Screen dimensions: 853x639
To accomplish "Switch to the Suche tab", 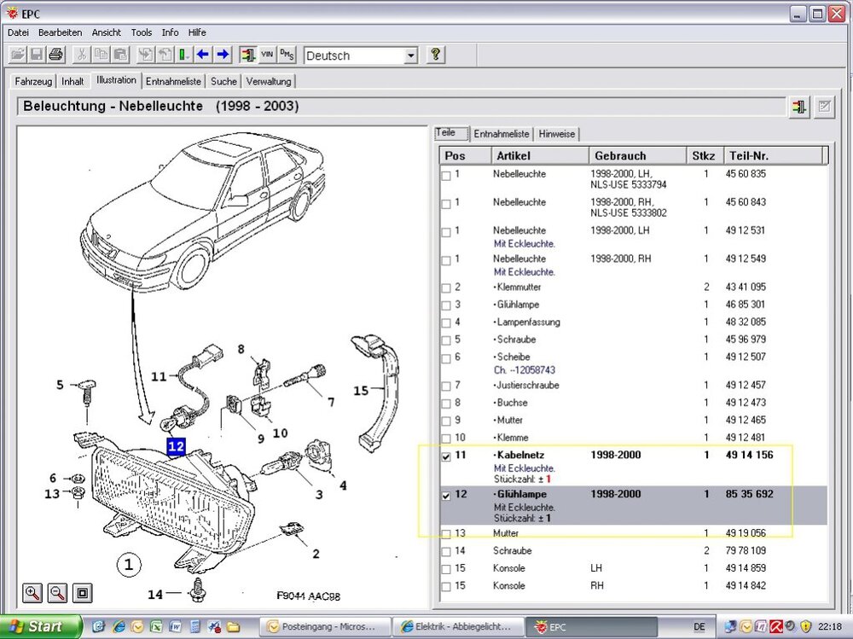I will (x=223, y=82).
